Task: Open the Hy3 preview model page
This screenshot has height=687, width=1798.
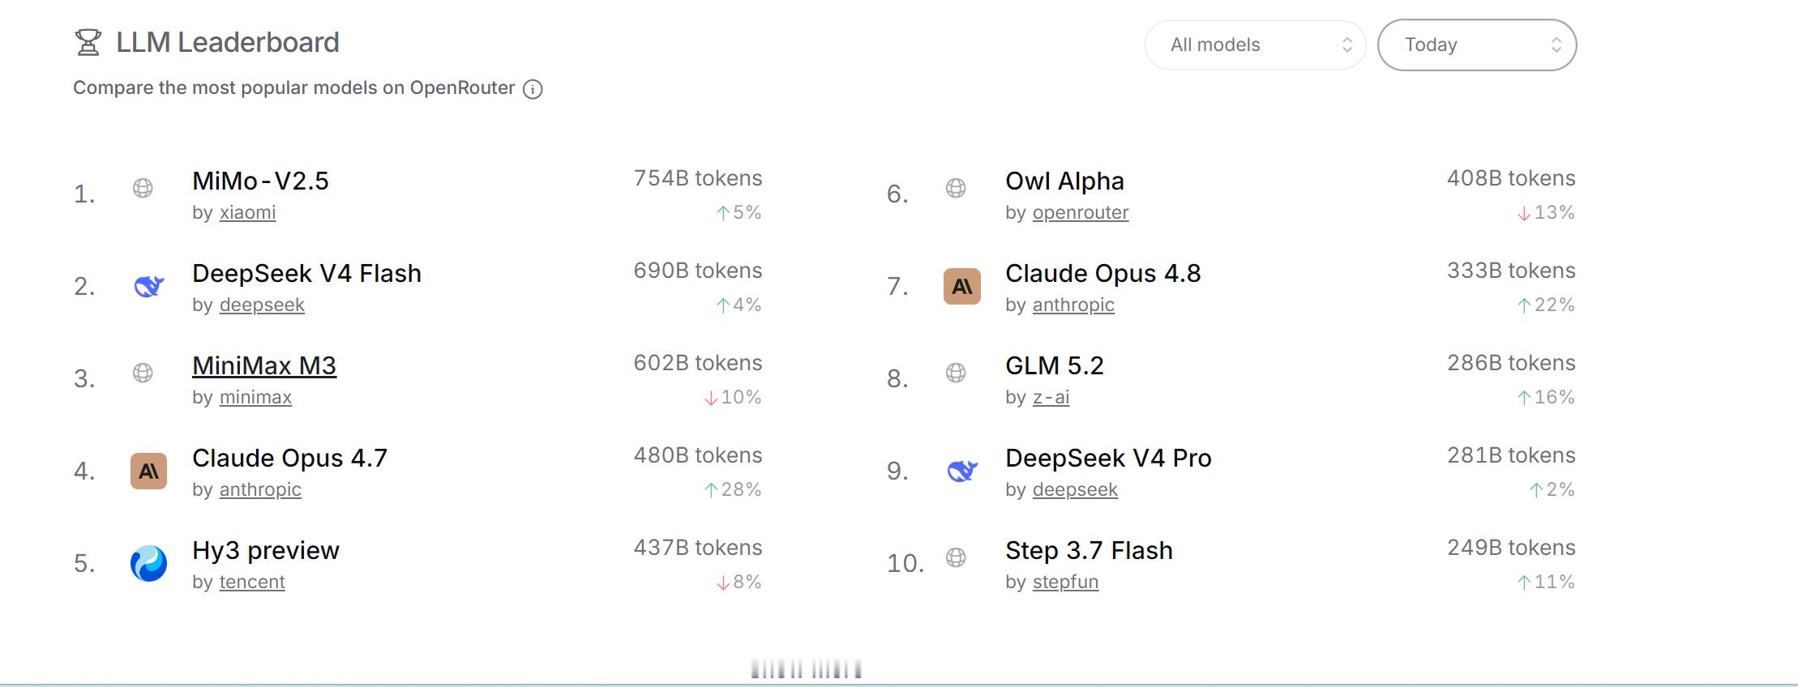Action: click(x=266, y=550)
